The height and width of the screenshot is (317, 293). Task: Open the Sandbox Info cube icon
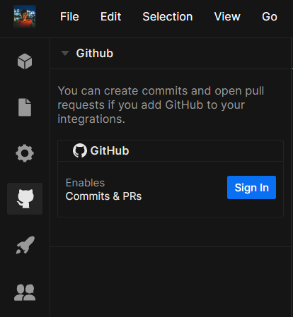[x=25, y=61]
